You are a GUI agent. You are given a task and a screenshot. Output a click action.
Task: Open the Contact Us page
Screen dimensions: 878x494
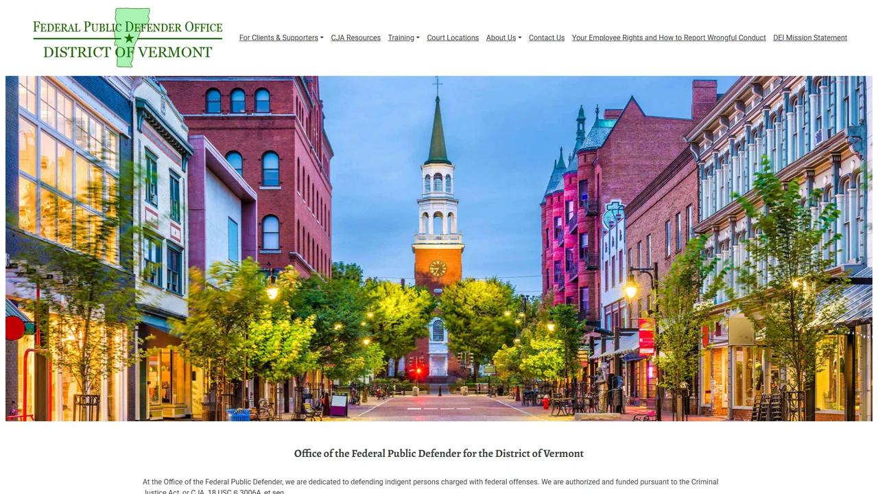pyautogui.click(x=547, y=38)
